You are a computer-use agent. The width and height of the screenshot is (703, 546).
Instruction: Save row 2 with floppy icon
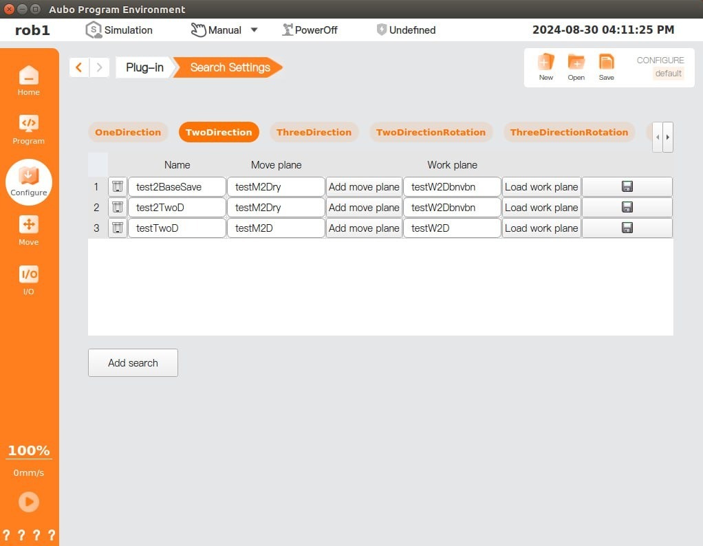pos(627,207)
